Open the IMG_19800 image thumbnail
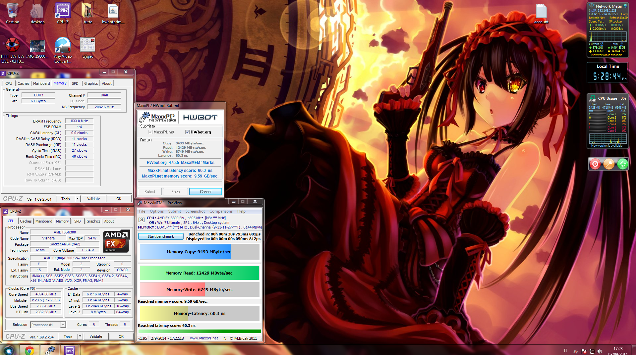This screenshot has height=355, width=636. click(37, 49)
